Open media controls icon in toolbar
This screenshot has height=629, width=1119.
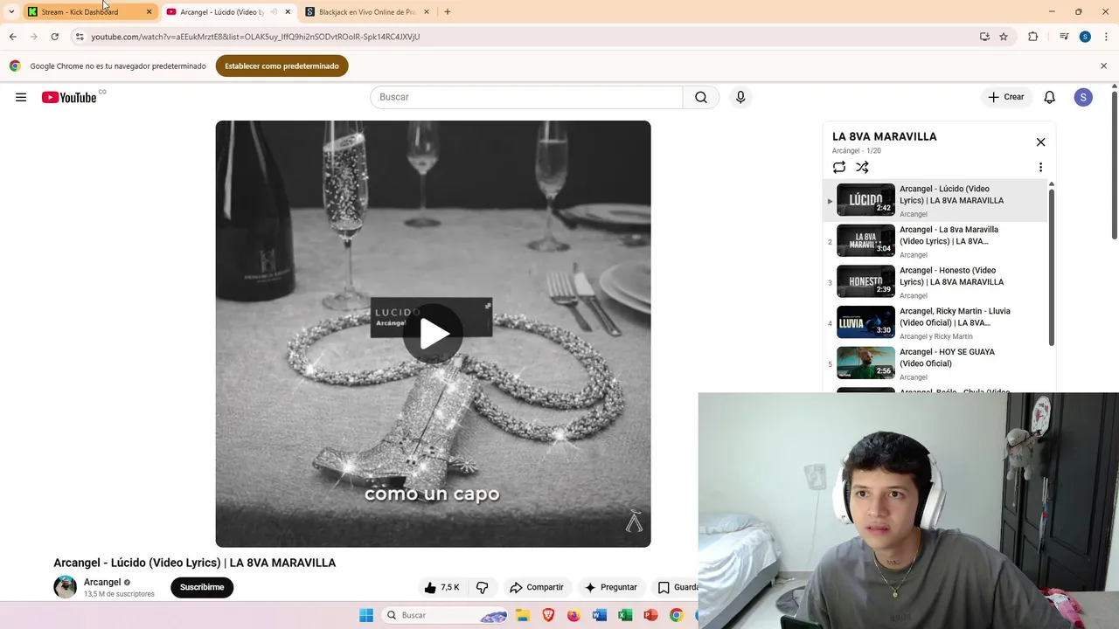[1064, 37]
